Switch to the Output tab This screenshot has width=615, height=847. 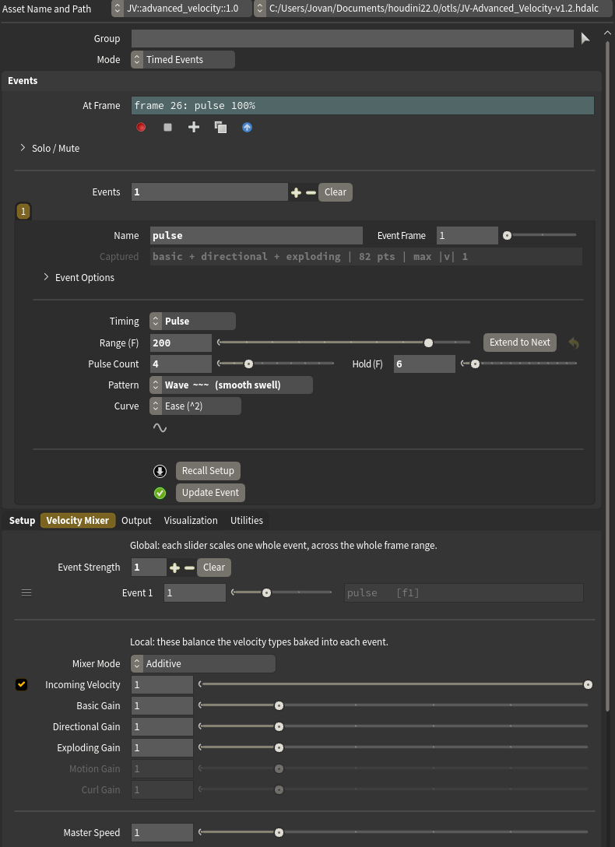[x=136, y=520]
